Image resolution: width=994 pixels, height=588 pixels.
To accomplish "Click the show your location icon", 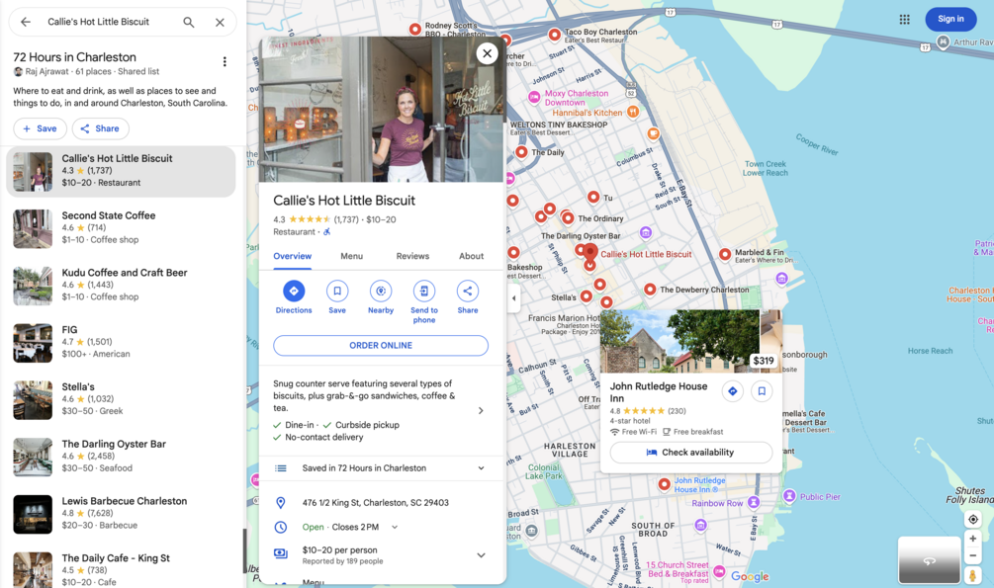I will click(972, 520).
